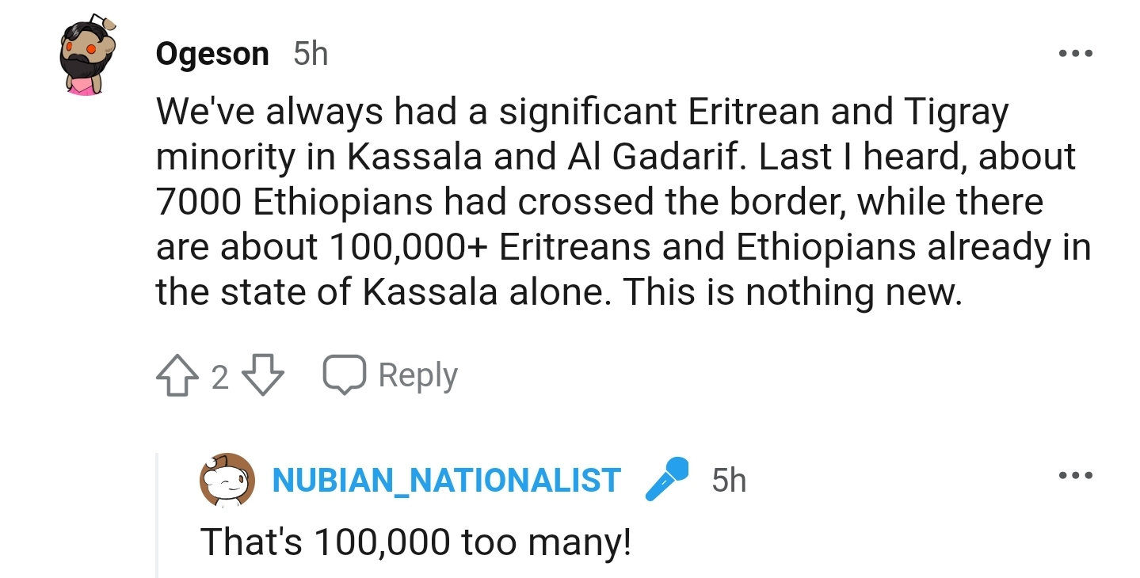Open three-dot options on NUBIAN_NATIONALIST's reply
This screenshot has height=578, width=1140.
pyautogui.click(x=1075, y=476)
